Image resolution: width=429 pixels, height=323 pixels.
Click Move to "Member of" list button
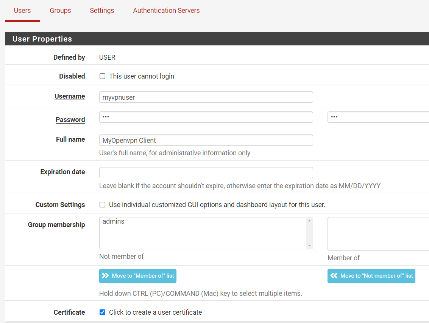137,276
